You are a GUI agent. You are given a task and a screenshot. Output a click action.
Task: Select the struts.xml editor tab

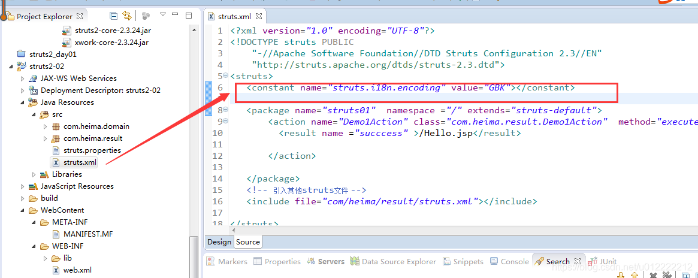coord(234,16)
